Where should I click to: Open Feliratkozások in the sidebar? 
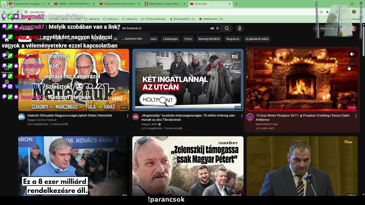click(7, 69)
